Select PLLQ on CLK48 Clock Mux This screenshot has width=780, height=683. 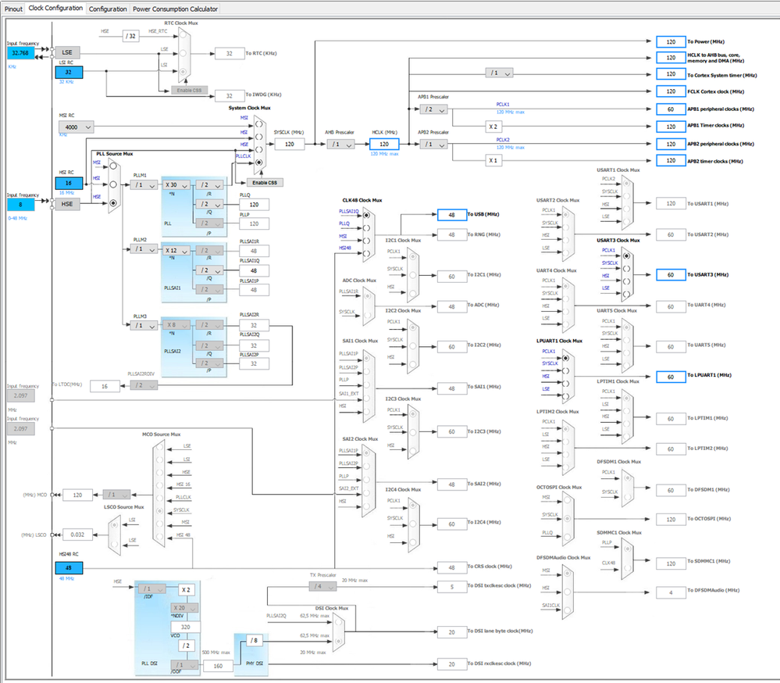coord(366,228)
